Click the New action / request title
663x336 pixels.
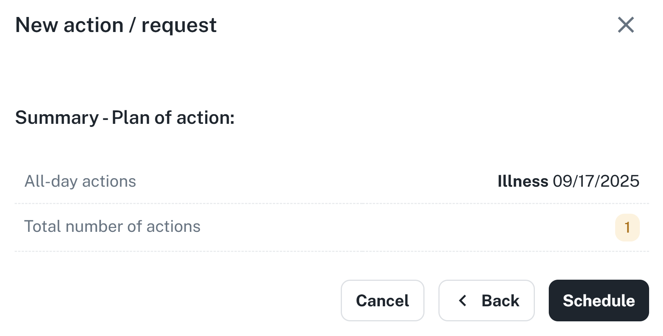point(116,25)
